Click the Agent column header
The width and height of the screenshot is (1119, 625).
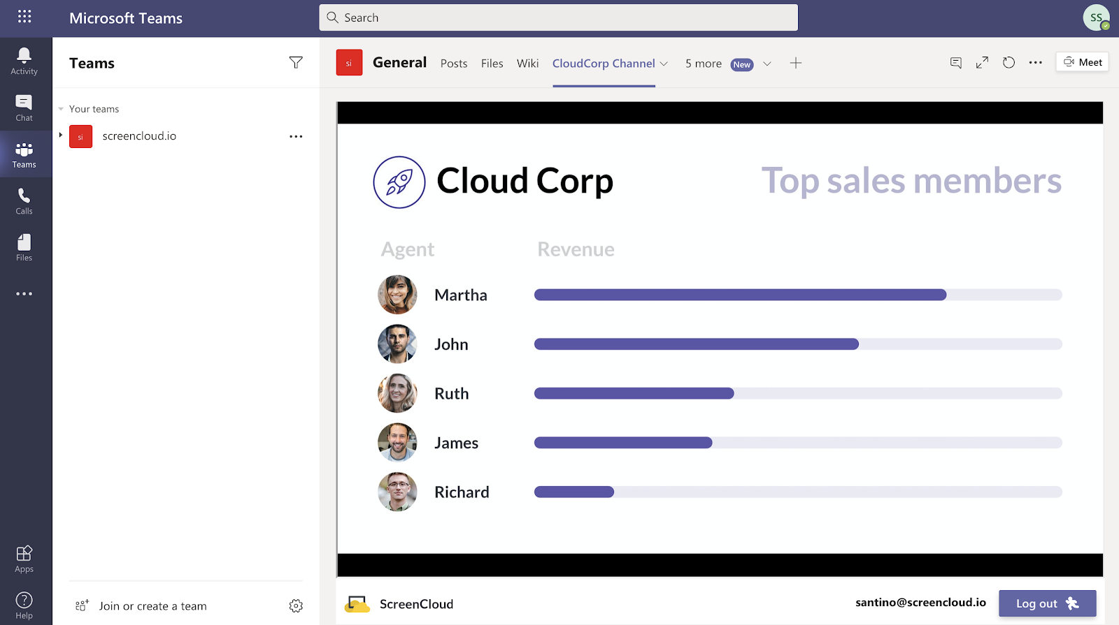pos(408,250)
